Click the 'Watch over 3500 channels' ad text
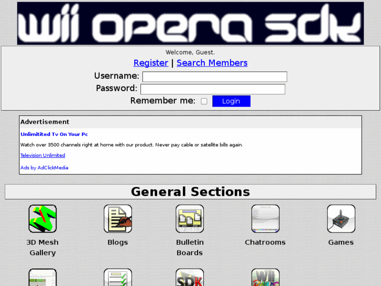381x286 pixels. coord(132,145)
